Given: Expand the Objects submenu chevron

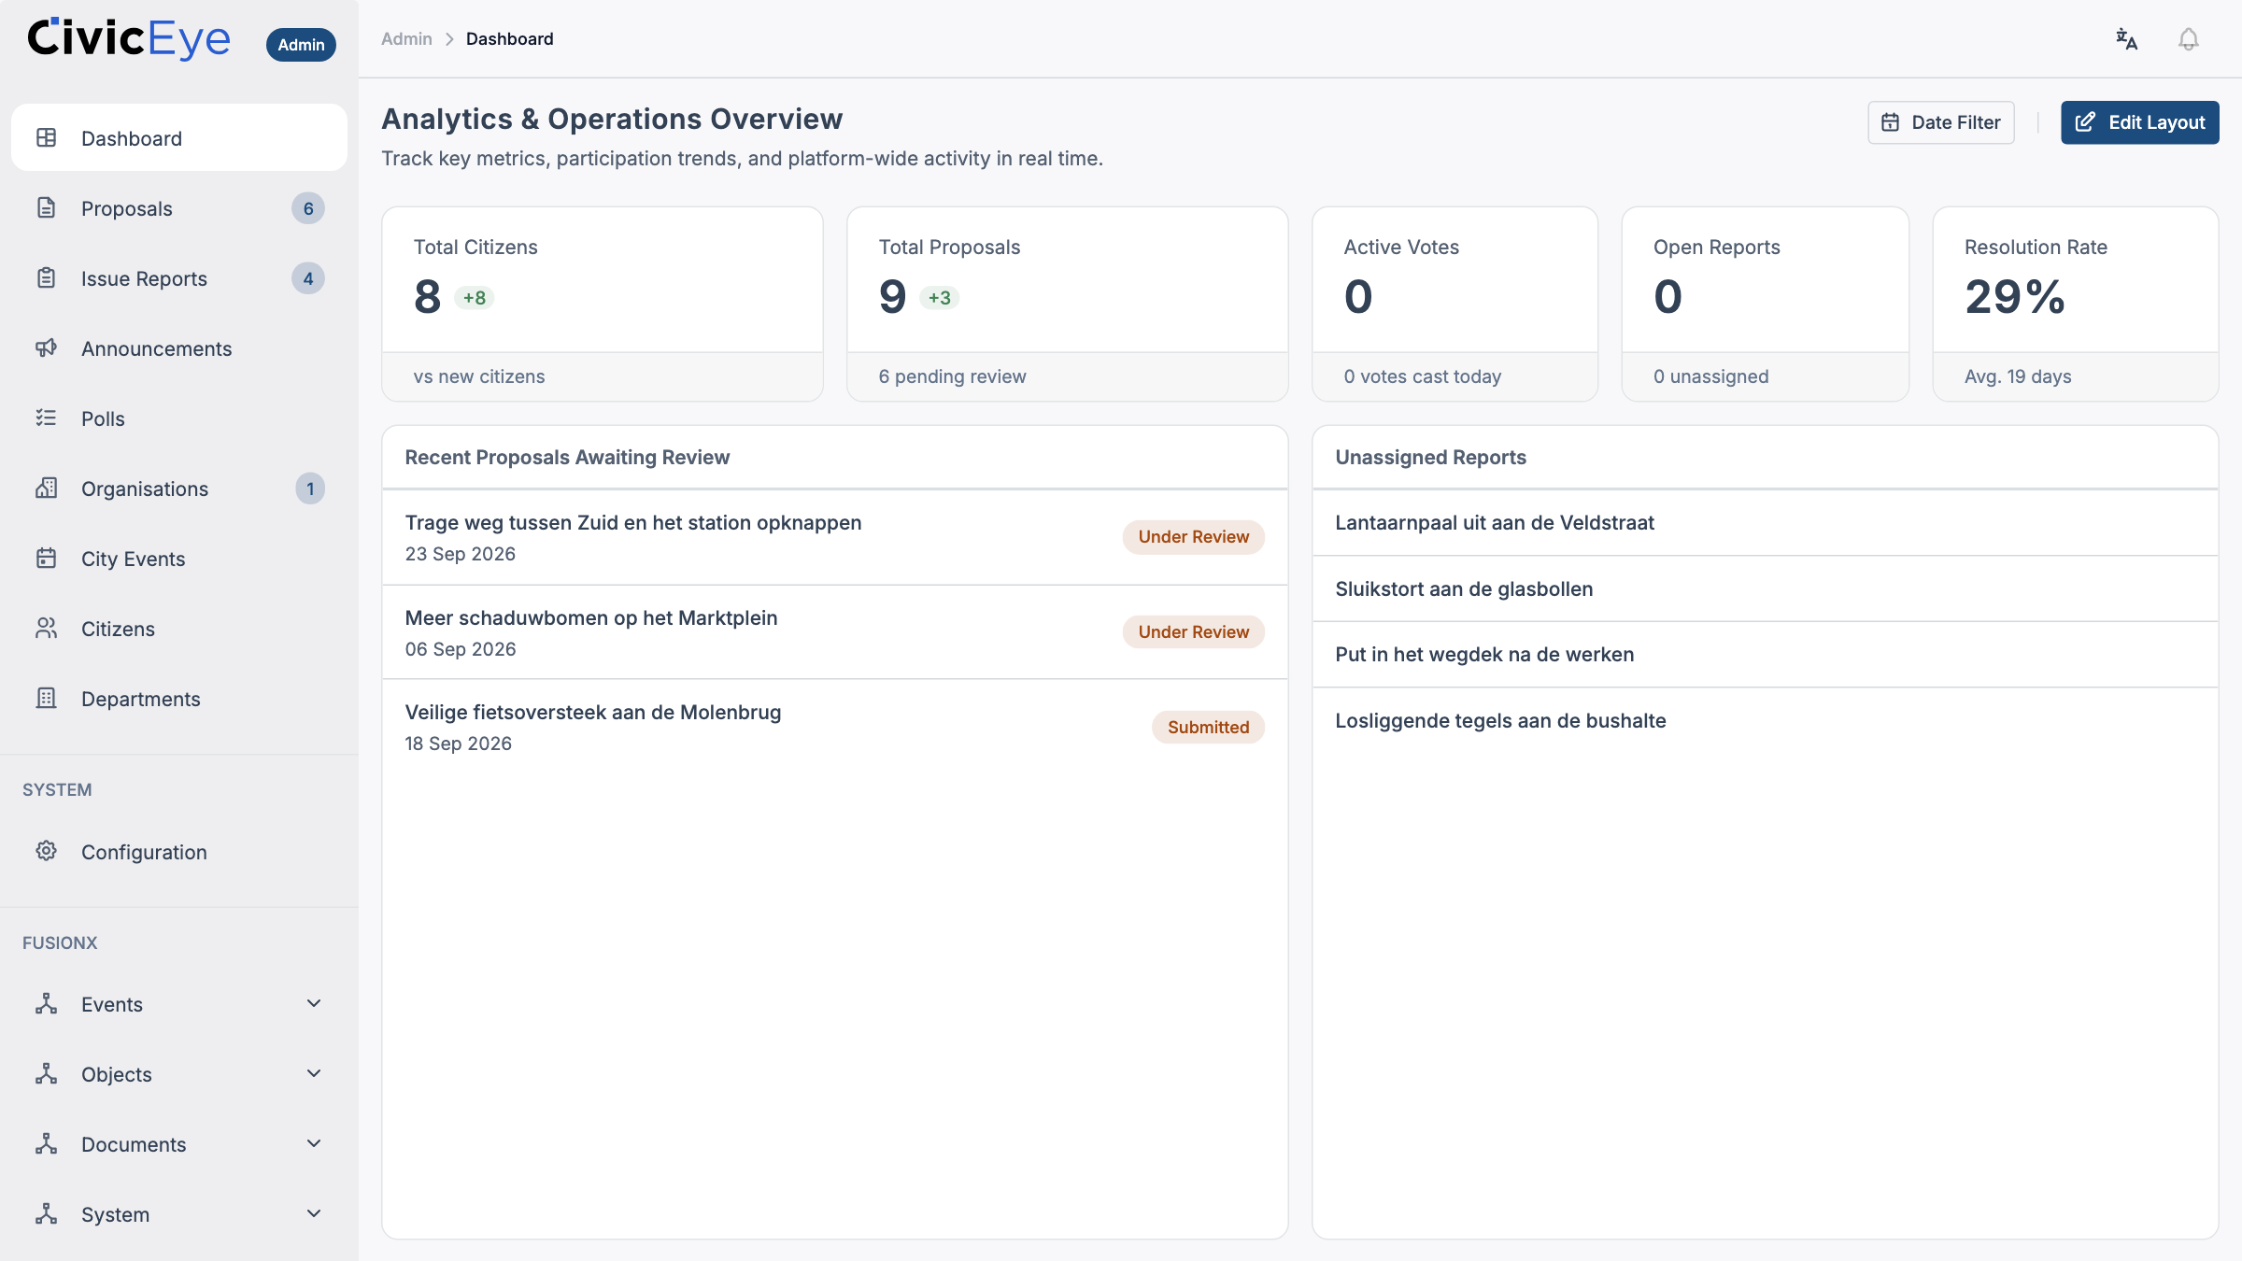Looking at the screenshot, I should click(314, 1074).
